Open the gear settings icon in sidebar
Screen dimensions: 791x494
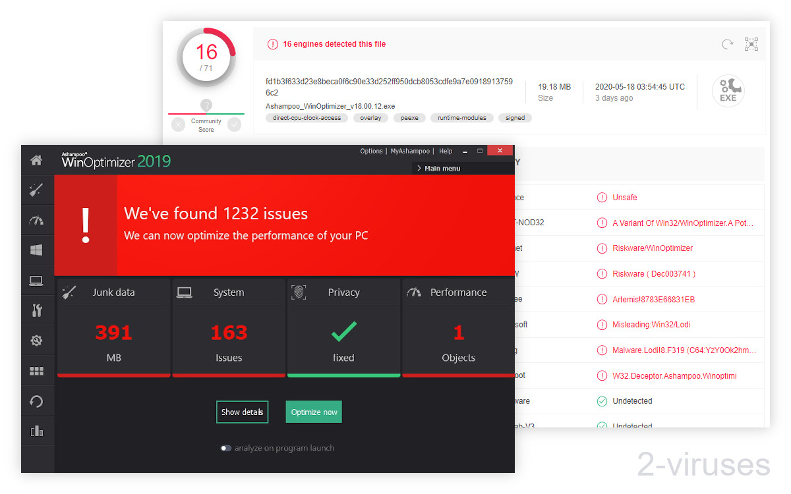click(37, 341)
